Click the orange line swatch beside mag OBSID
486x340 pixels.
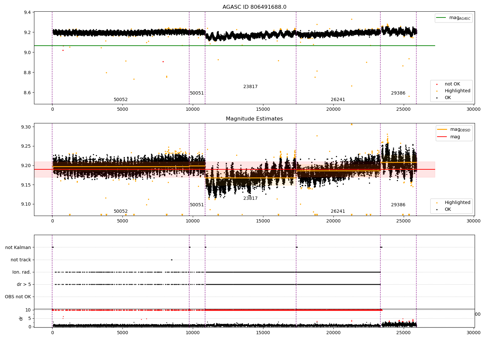442,130
